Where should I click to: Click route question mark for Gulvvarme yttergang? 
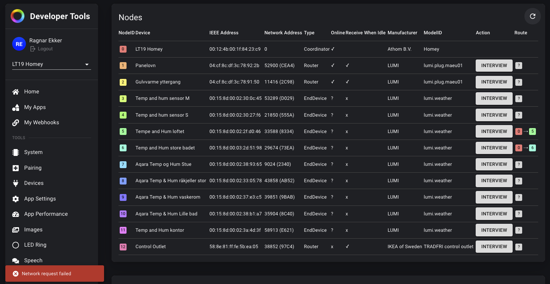518,82
